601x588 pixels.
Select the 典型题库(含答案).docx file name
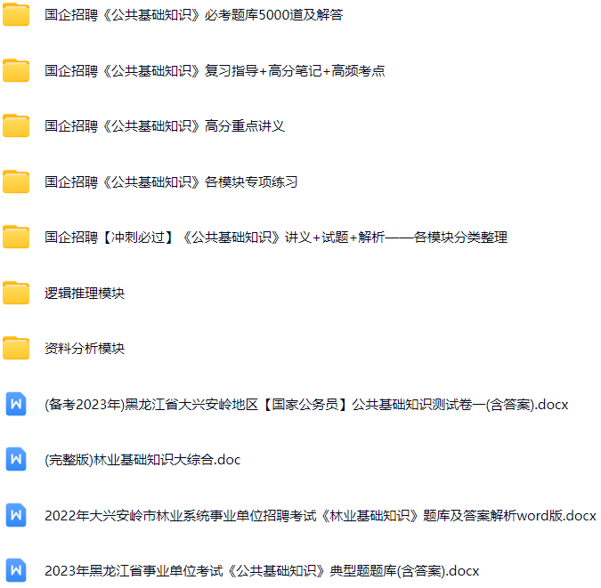(x=262, y=571)
